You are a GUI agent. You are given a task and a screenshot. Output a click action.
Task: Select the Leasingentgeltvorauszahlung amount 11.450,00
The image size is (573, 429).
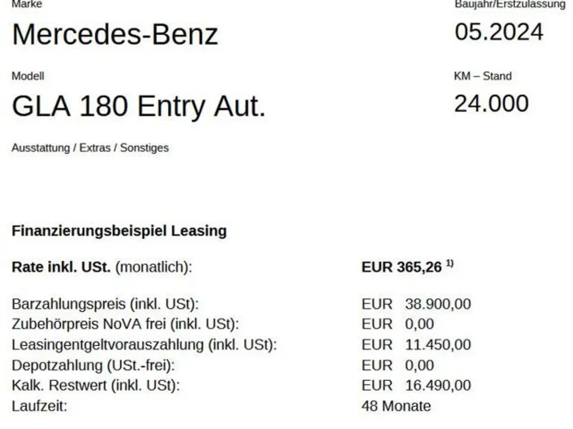[x=438, y=345]
